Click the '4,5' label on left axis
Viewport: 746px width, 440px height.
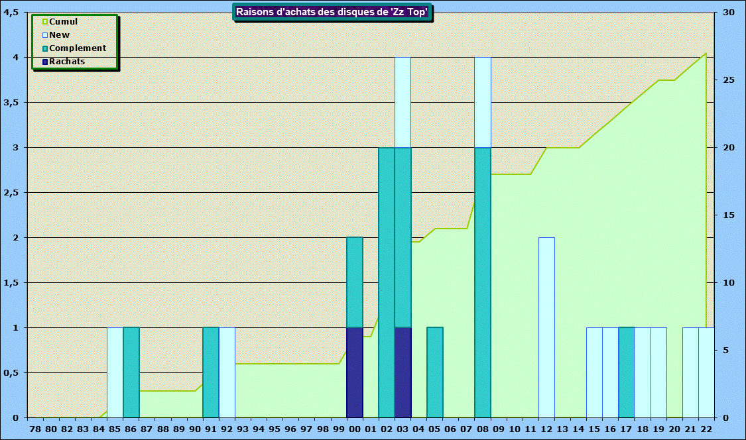coord(11,13)
